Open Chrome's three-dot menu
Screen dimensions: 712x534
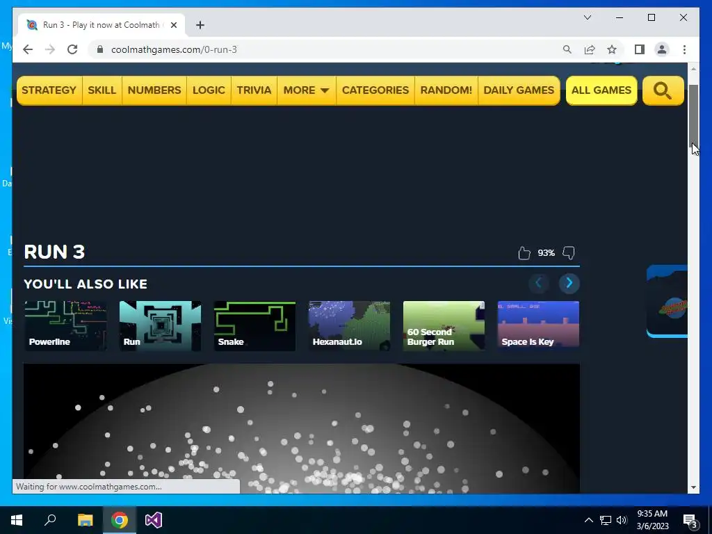[684, 49]
